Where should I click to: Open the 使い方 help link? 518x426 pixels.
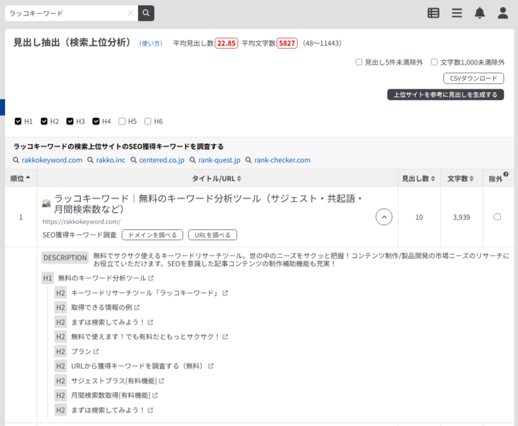(151, 44)
